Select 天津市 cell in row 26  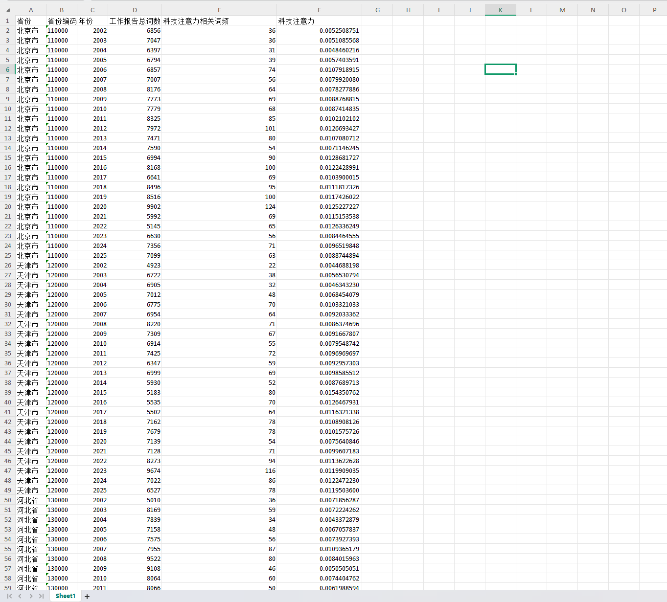click(31, 266)
